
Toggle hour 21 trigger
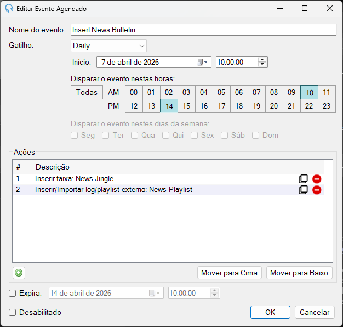point(291,106)
